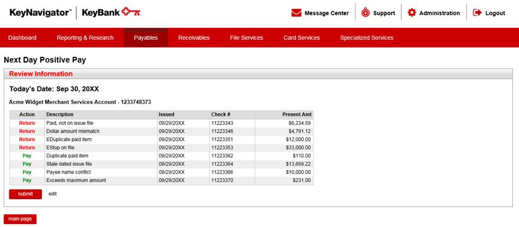Click check number 11223362
The height and width of the screenshot is (227, 519).
tap(222, 156)
